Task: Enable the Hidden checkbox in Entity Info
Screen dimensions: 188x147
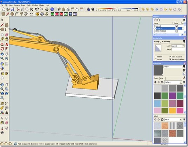Action: (156, 57)
